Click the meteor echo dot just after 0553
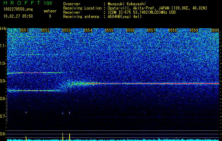222x141 pixels. 70,113
